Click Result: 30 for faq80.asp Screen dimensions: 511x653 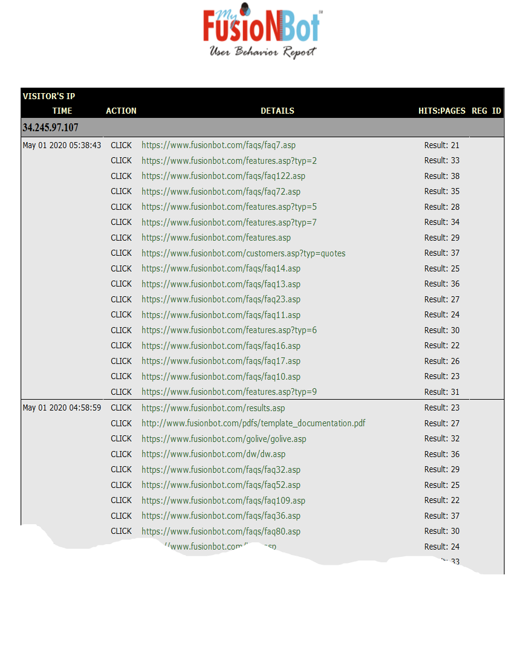click(x=442, y=531)
